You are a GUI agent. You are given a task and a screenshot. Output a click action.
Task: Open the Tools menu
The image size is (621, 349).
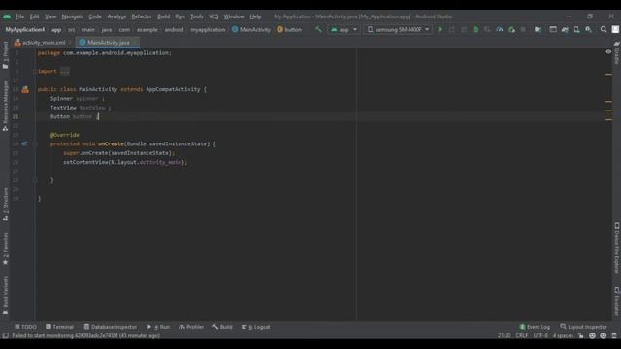[196, 16]
